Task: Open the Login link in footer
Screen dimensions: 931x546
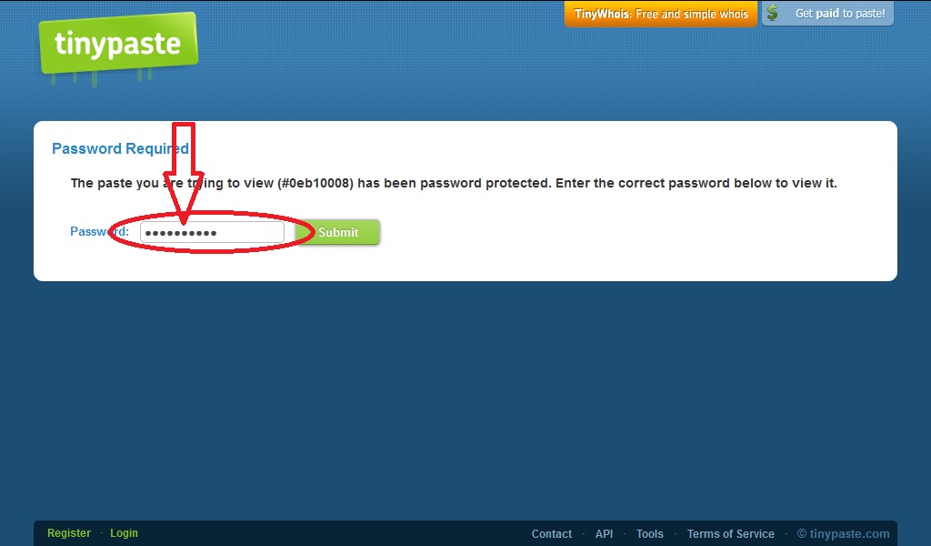Action: click(x=124, y=533)
